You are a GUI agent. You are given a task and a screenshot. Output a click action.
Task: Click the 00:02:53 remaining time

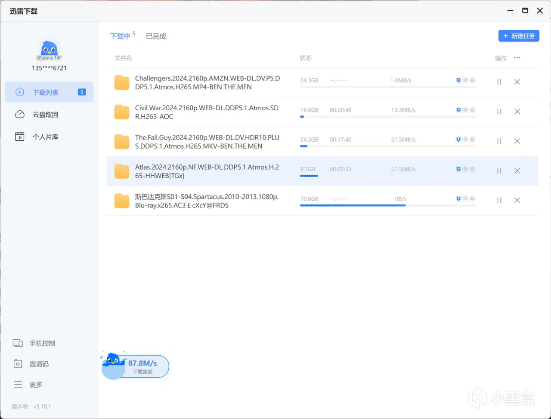(x=341, y=169)
